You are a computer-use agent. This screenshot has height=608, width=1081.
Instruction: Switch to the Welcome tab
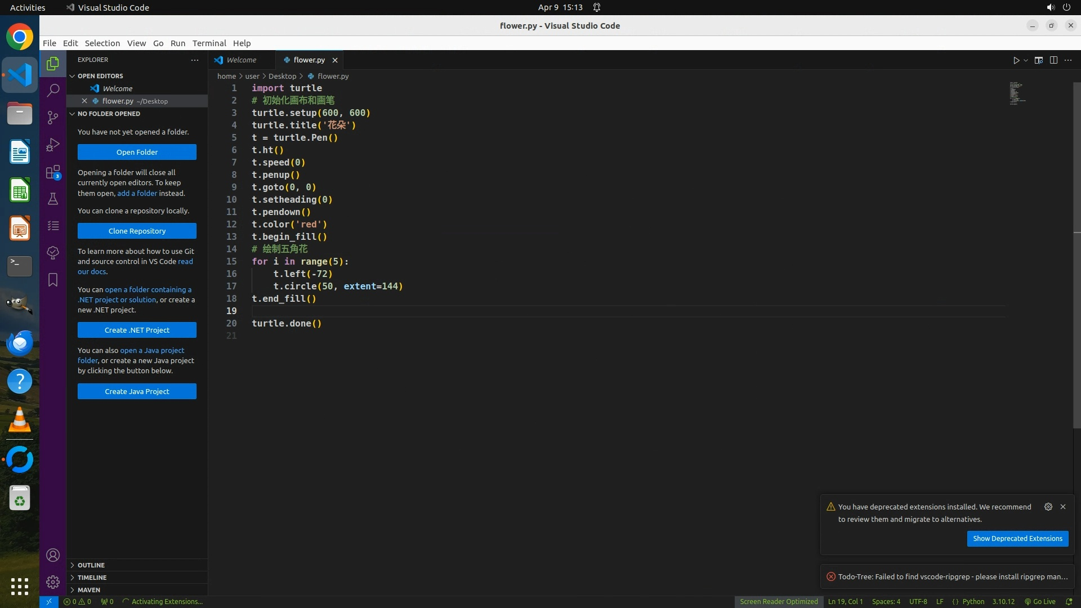[x=241, y=60]
